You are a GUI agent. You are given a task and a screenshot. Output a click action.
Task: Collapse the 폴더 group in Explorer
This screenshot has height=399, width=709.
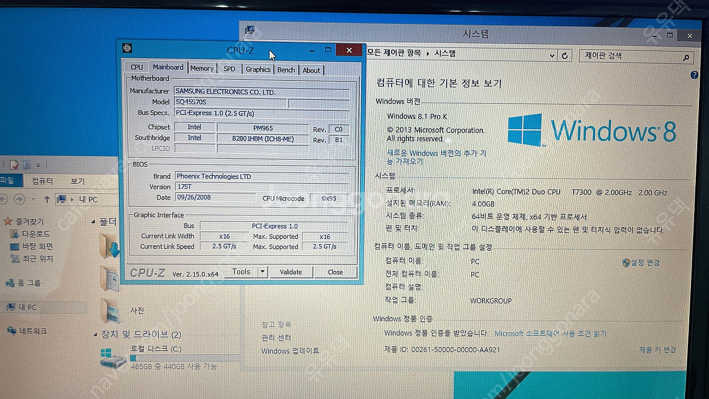click(94, 222)
